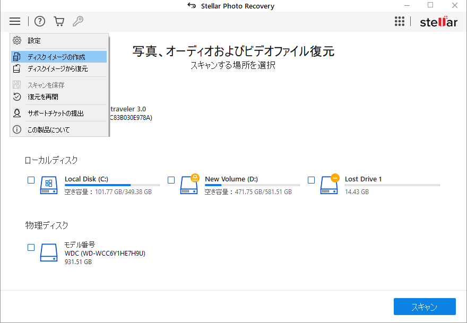Click the Local Disk (C:) usage bar
The height and width of the screenshot is (323, 467).
tap(112, 185)
